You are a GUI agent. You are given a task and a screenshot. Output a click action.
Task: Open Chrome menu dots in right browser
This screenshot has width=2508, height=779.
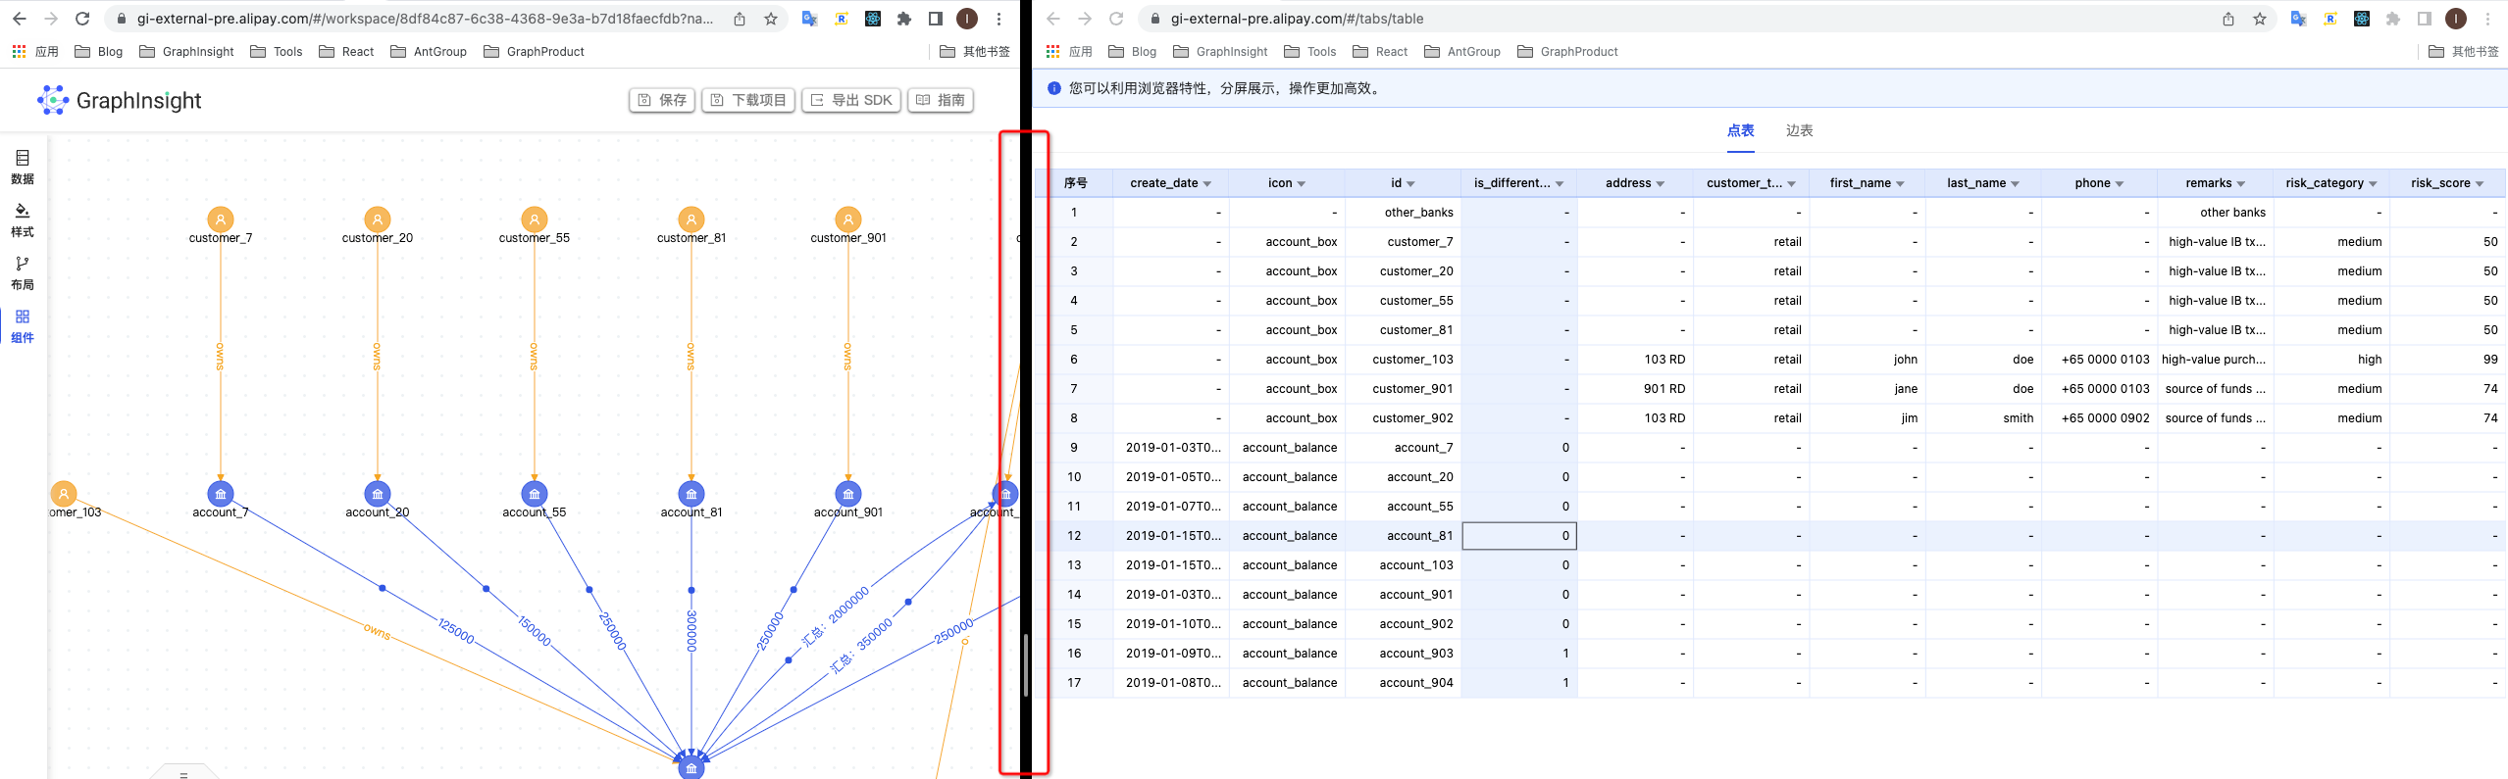click(x=2487, y=19)
